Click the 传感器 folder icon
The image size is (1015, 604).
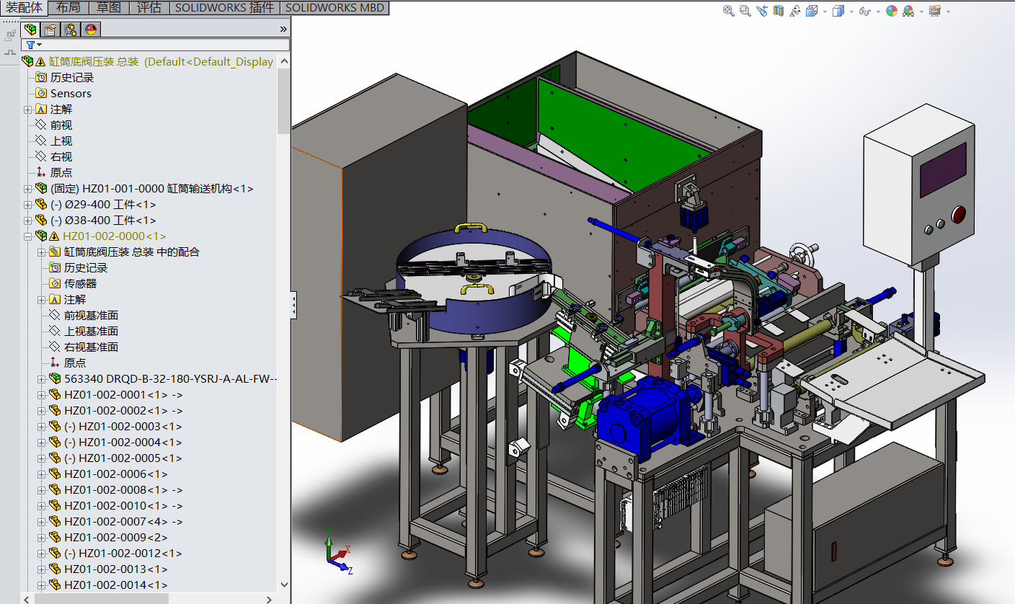55,283
